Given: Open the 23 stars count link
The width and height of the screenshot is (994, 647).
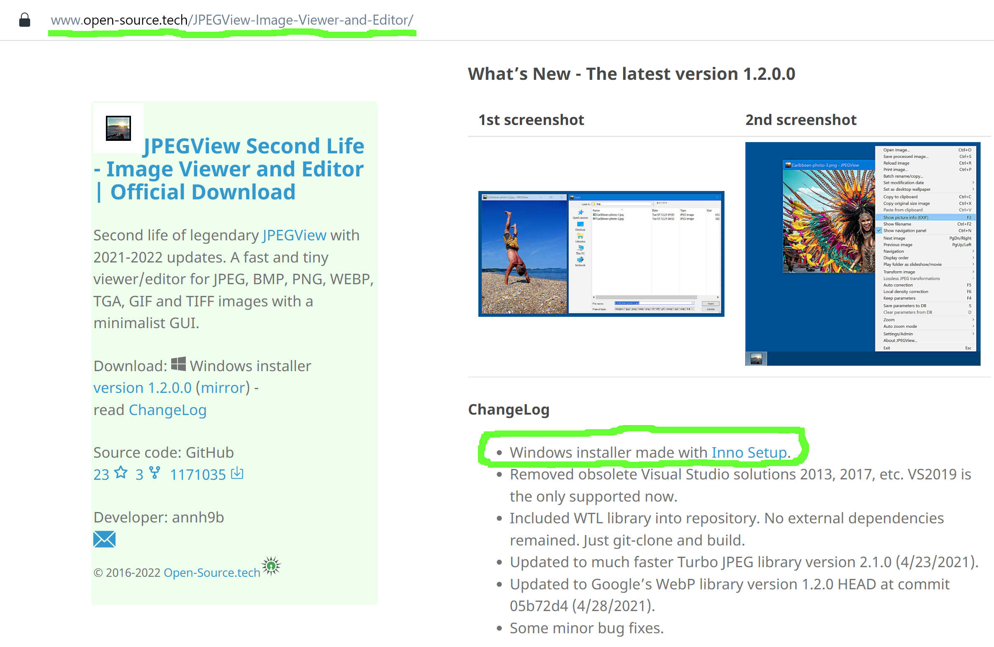Looking at the screenshot, I should pos(101,474).
